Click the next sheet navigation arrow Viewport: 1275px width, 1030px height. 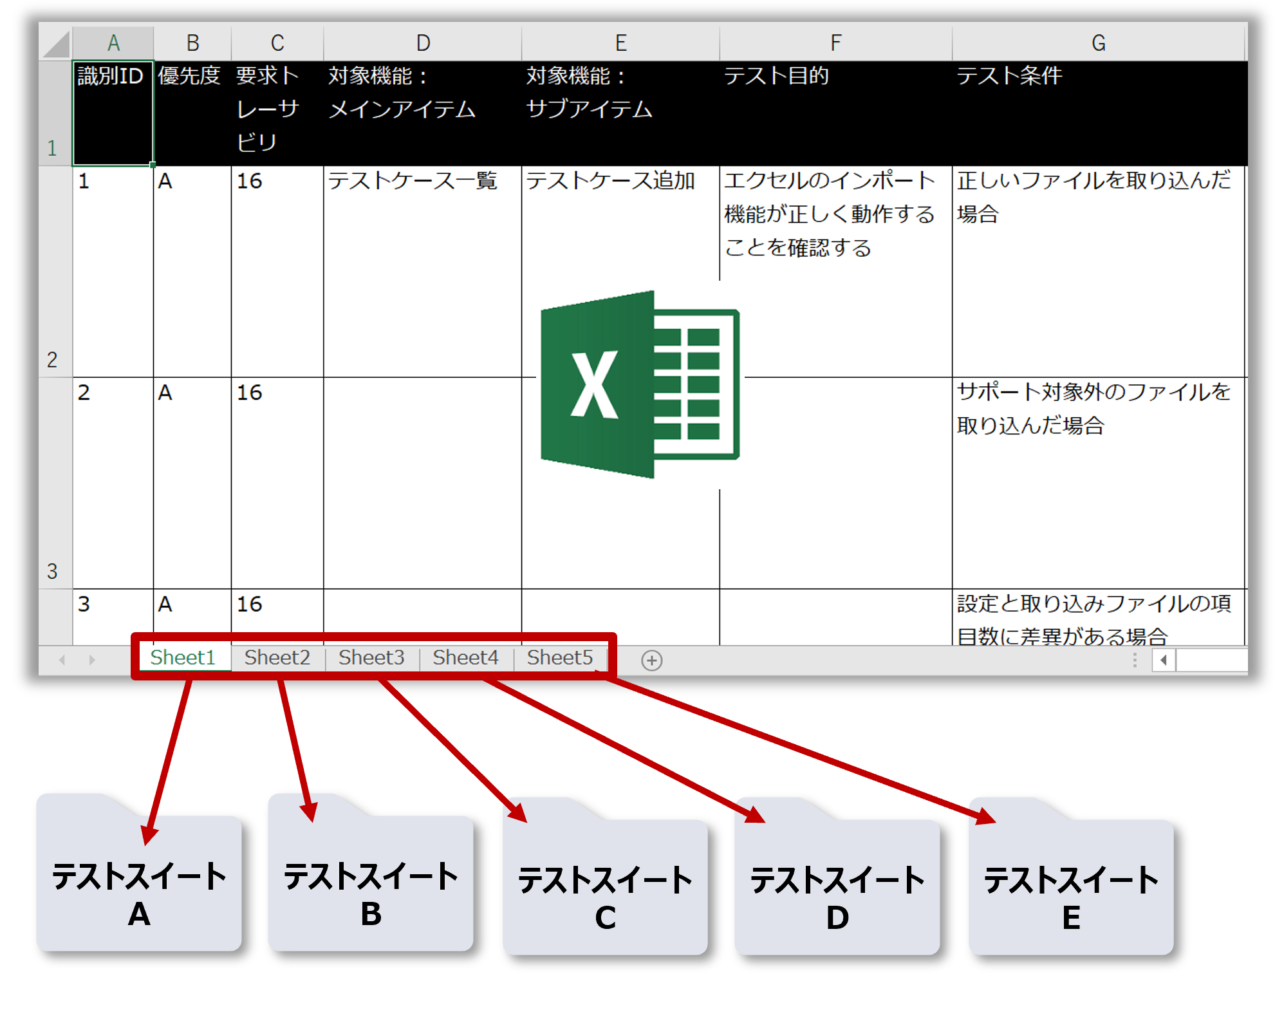pos(92,660)
